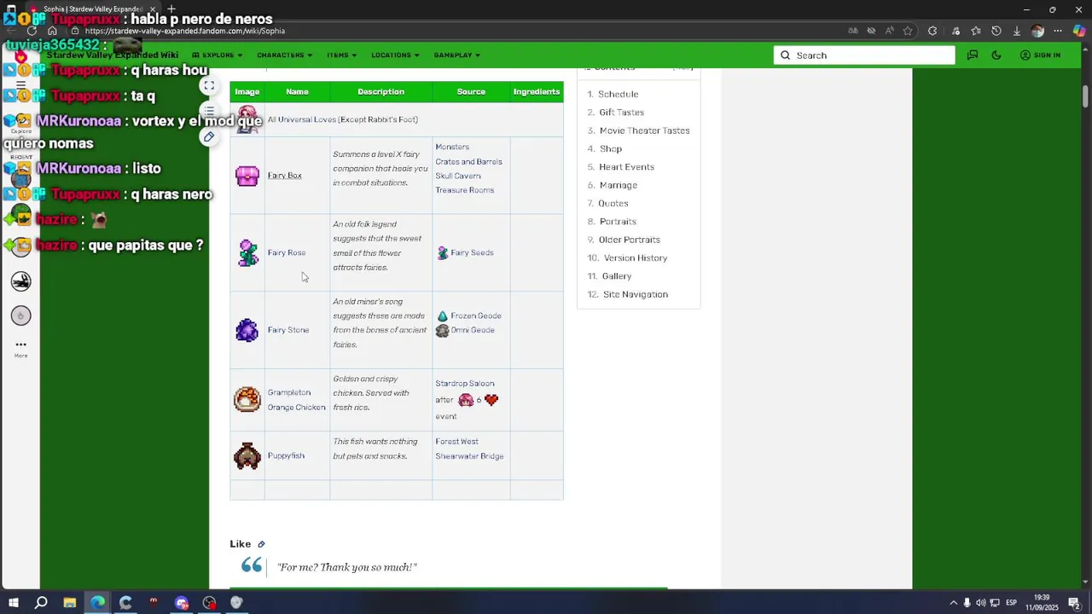
Task: Toggle the tracking prevention crossed-eye icon
Action: click(871, 31)
